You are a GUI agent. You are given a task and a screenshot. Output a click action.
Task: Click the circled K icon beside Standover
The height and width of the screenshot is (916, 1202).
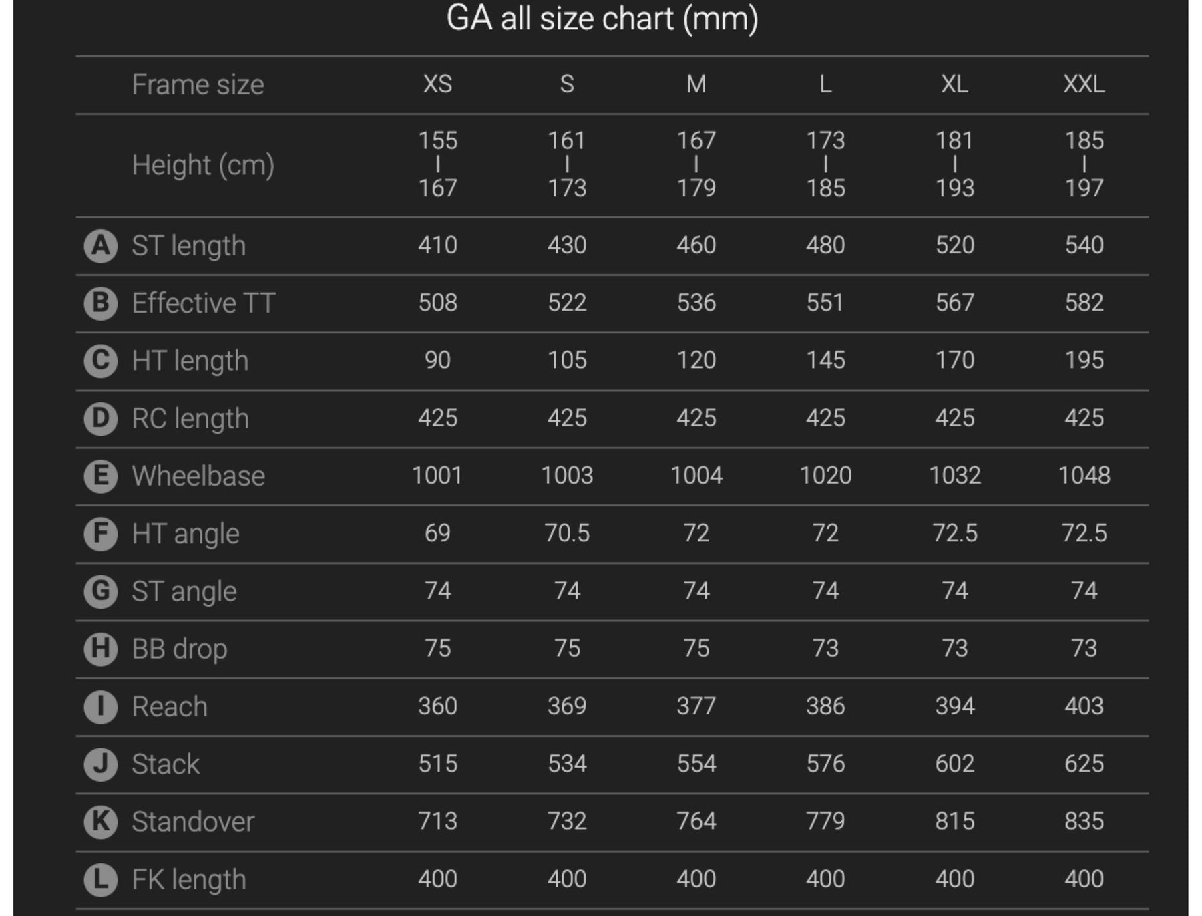coord(101,822)
